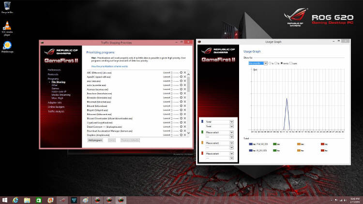The width and height of the screenshot is (363, 204).
Task: Open File Explorer from taskbar
Action: click(x=27, y=200)
